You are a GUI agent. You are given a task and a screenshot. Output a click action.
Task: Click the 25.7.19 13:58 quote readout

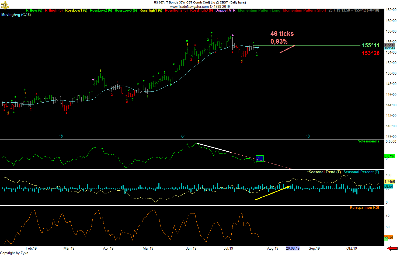click(354, 11)
